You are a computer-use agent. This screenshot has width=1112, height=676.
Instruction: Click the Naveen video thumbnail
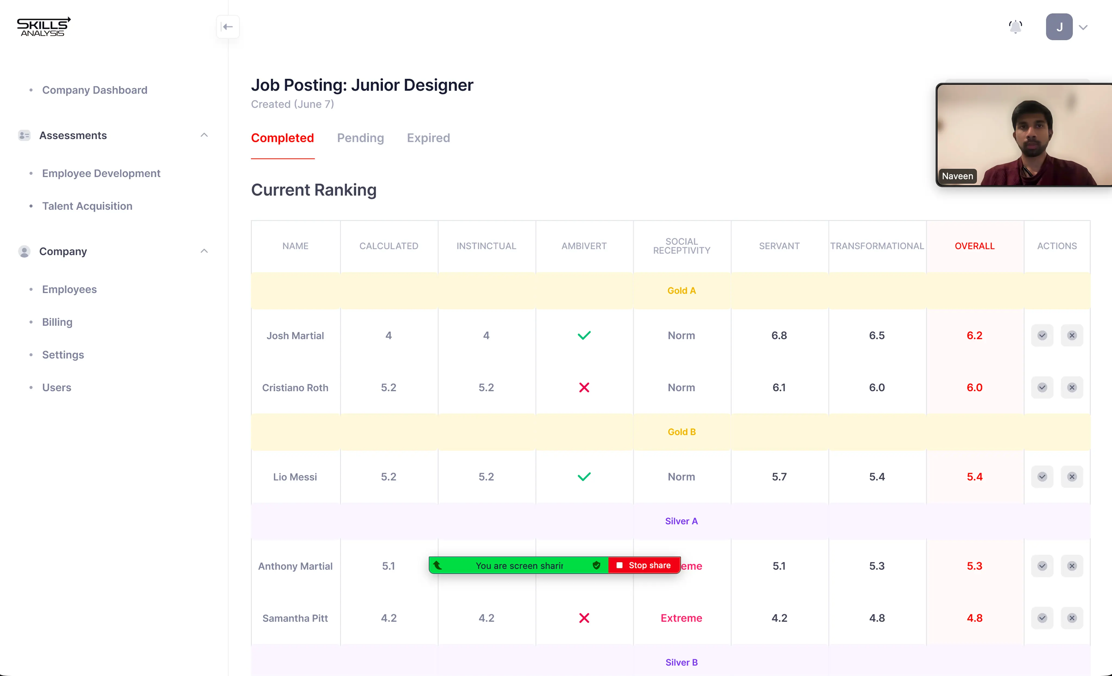[1023, 134]
